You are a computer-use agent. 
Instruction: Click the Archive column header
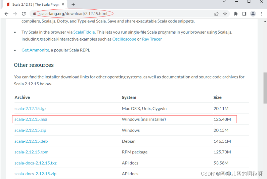(22, 97)
